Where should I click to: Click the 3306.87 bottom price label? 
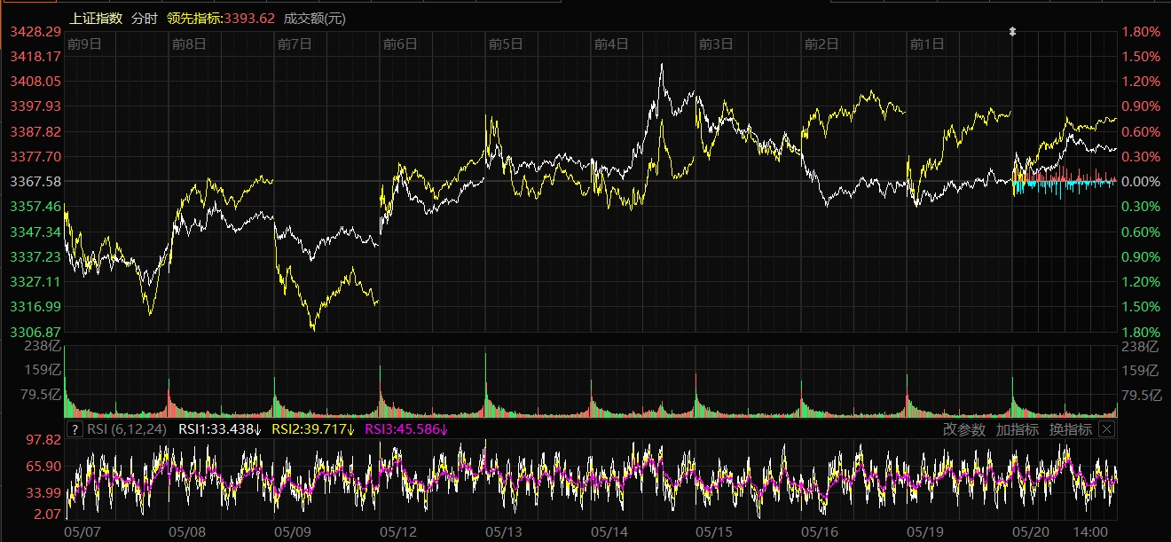click(x=35, y=331)
